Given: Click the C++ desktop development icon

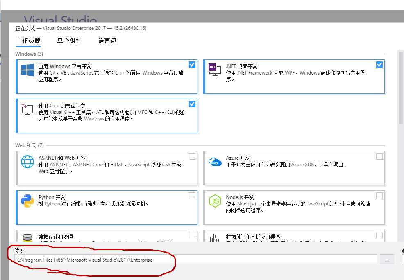Looking at the screenshot, I should tap(27, 109).
